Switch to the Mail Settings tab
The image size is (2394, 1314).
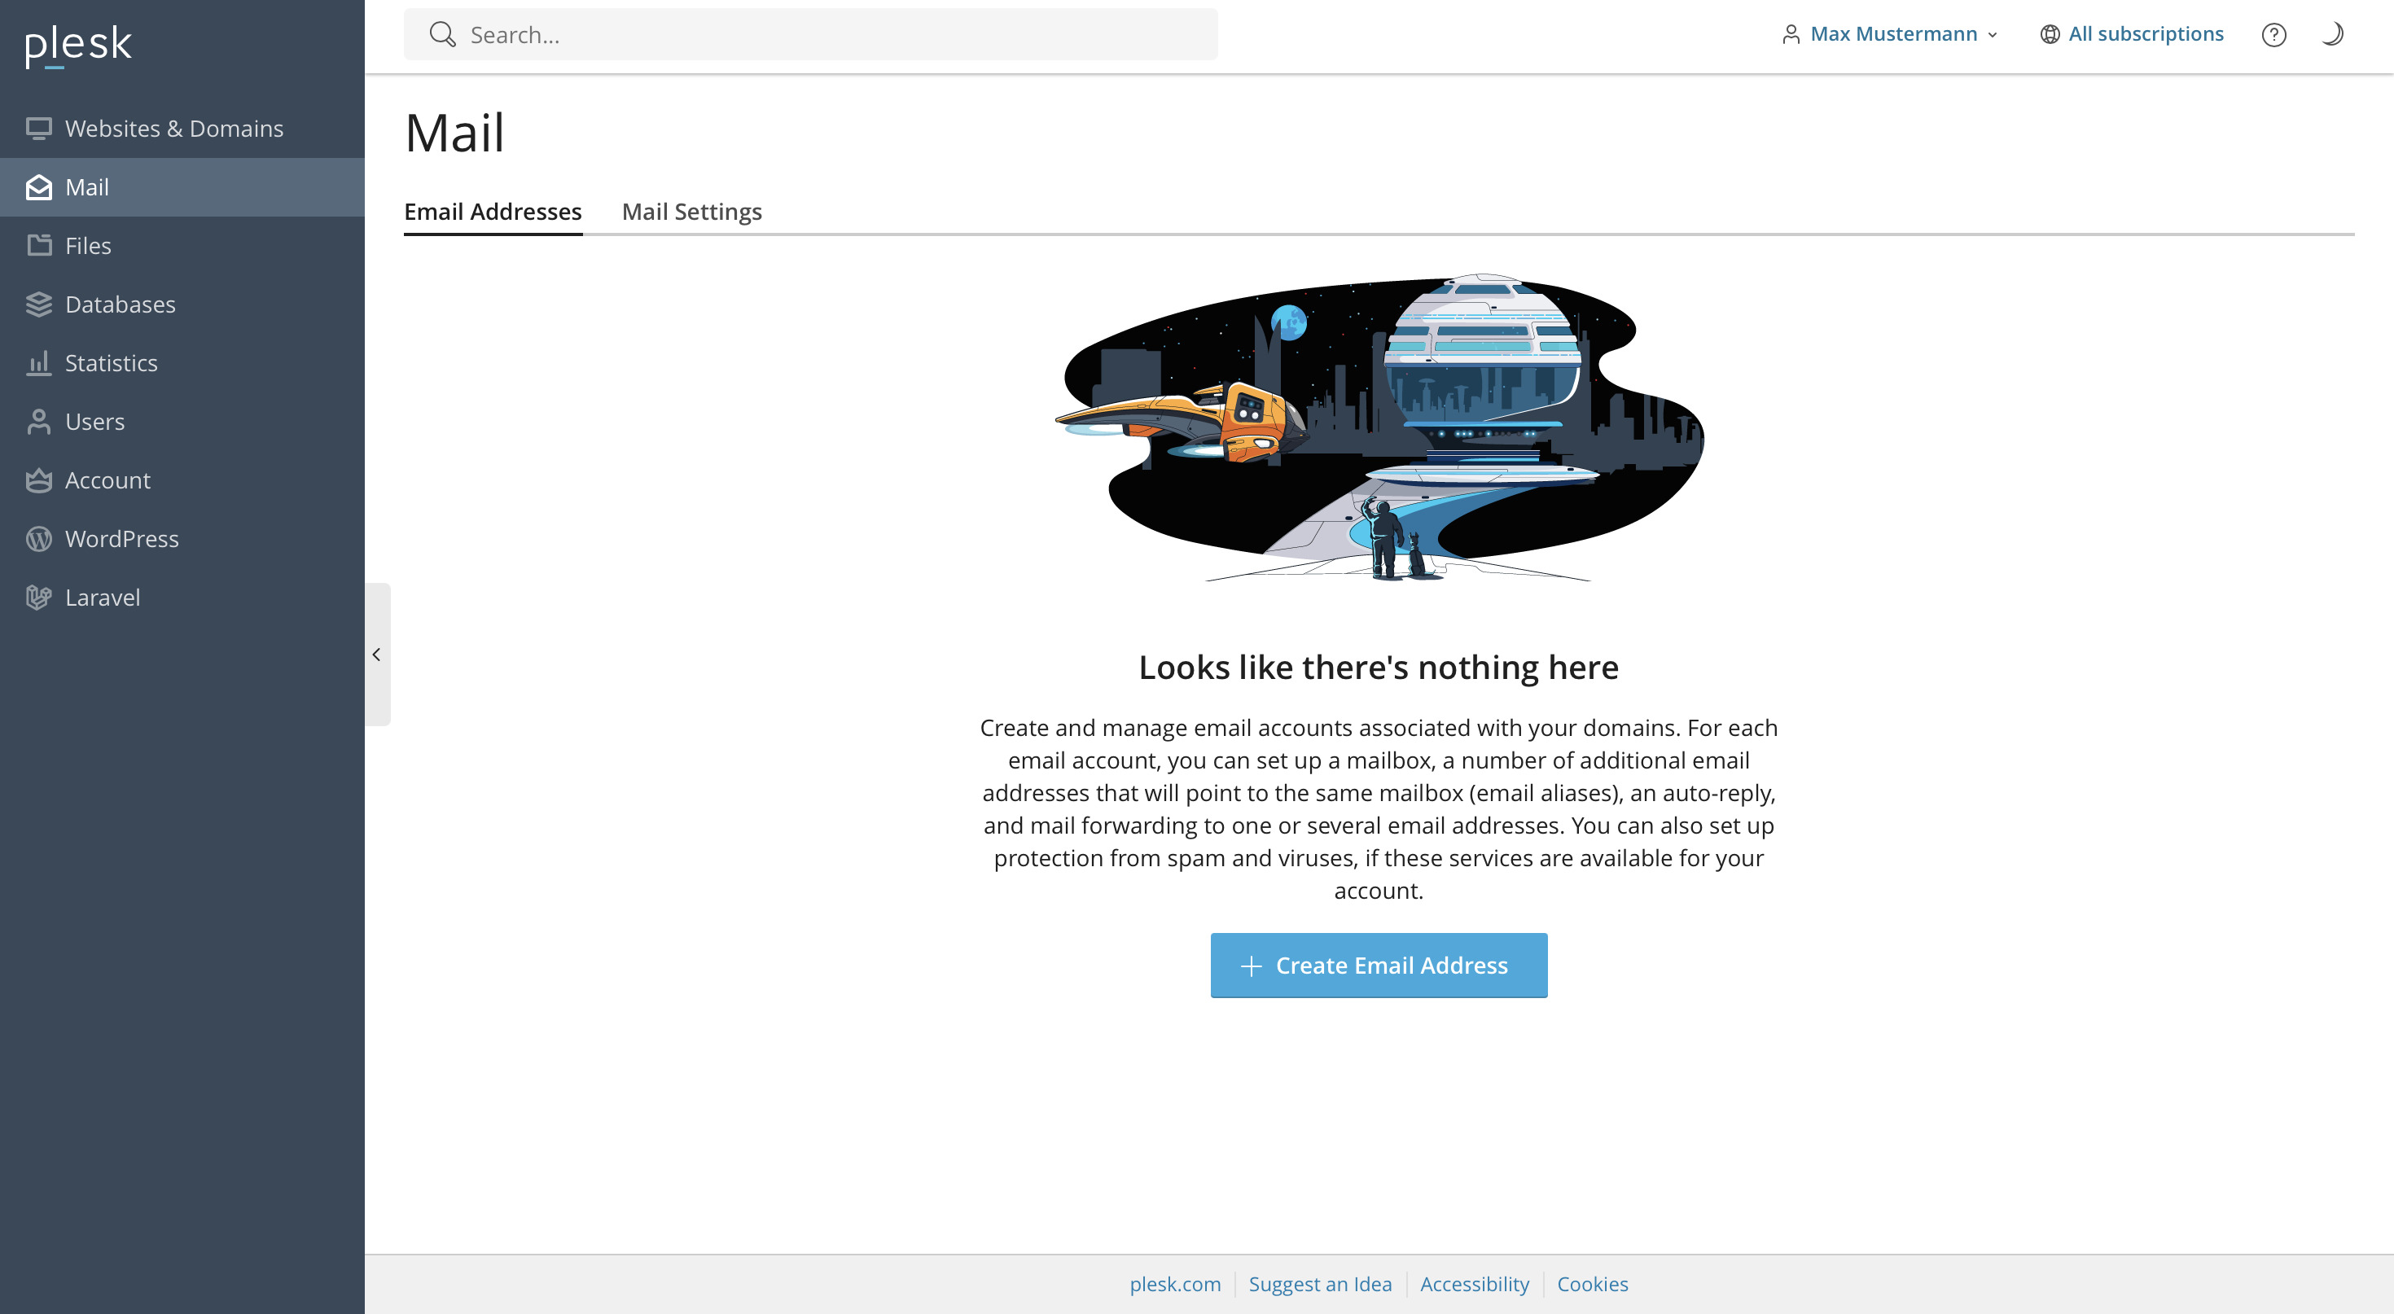[x=691, y=211]
